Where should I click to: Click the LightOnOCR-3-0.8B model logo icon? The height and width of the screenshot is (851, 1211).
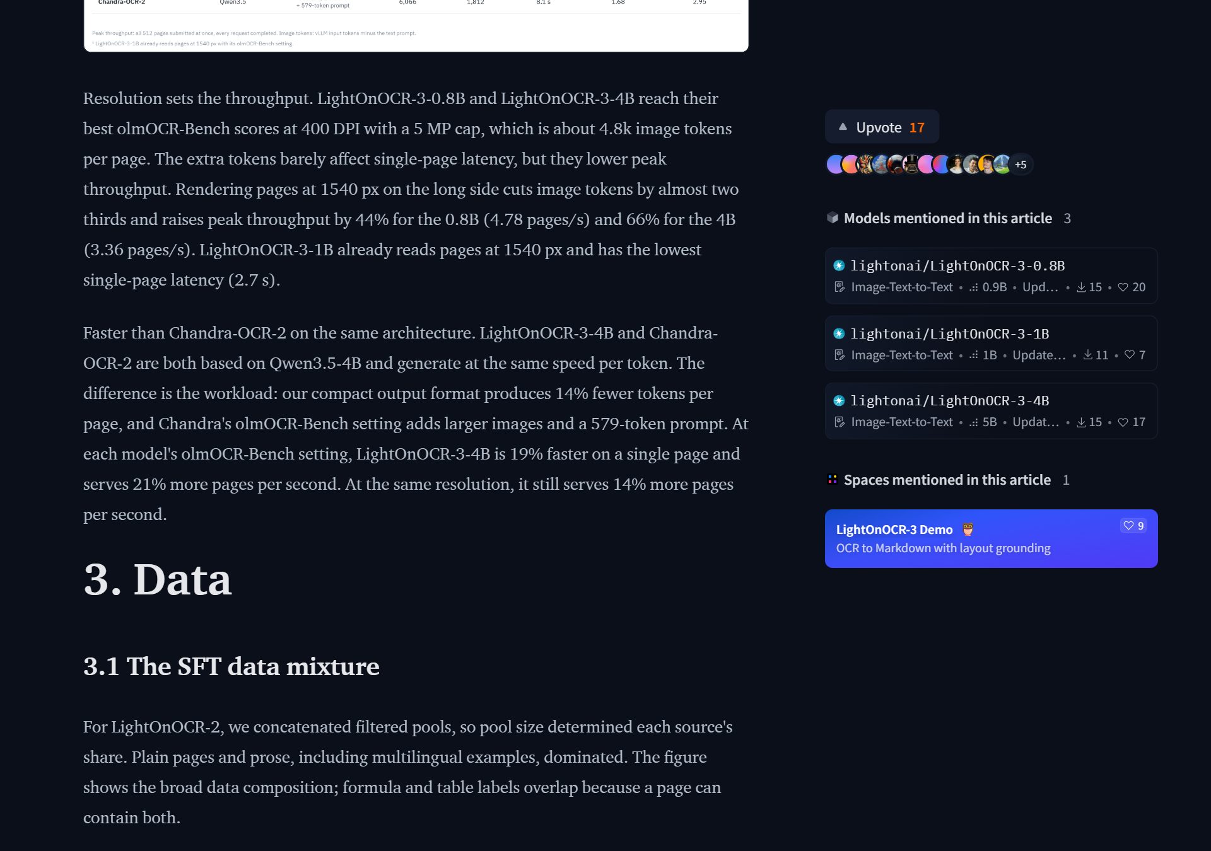pos(838,266)
